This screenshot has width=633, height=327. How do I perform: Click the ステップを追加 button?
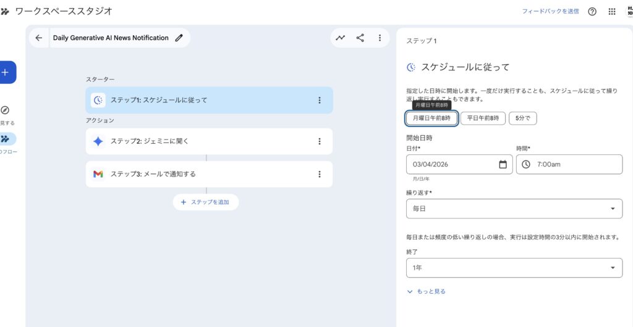206,202
